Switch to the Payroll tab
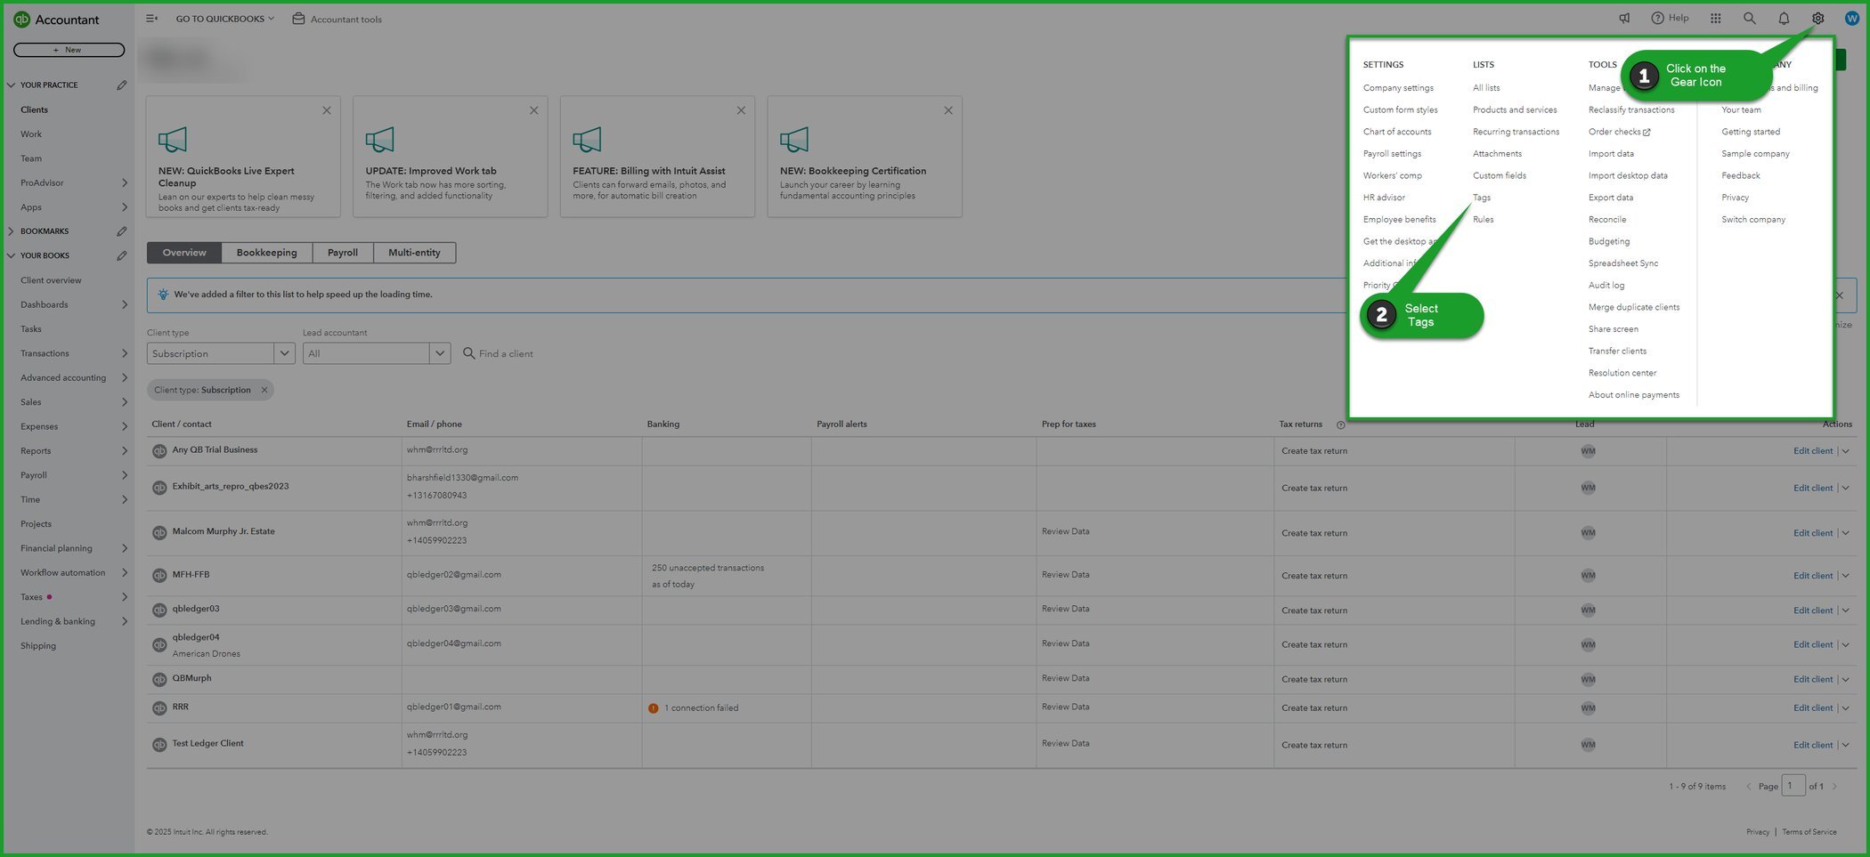The width and height of the screenshot is (1870, 857). pyautogui.click(x=342, y=253)
